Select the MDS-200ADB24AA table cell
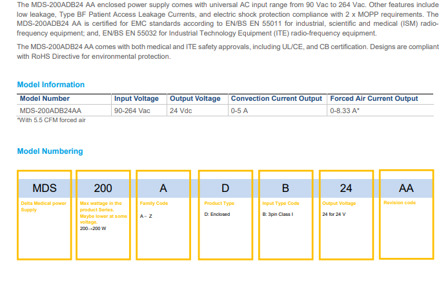The width and height of the screenshot is (441, 296). click(50, 111)
